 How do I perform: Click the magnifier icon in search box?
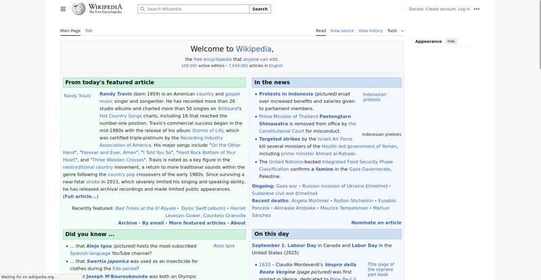(142, 9)
